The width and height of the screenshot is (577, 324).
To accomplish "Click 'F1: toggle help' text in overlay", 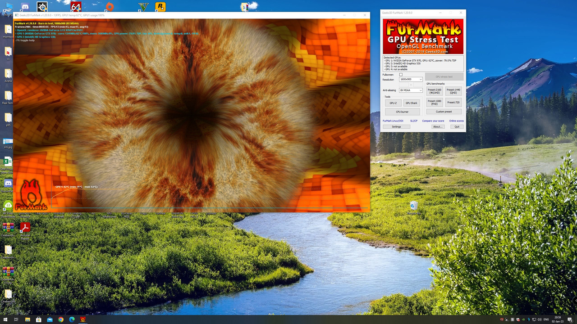I will (25, 40).
